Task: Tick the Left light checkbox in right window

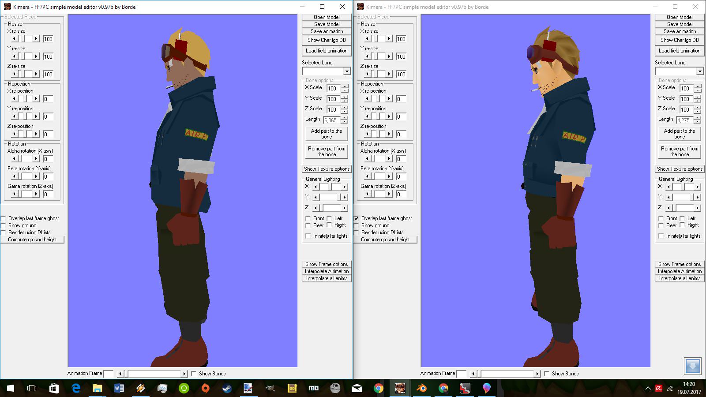Action: coord(682,218)
